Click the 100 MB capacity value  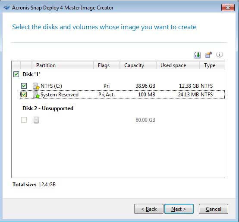click(147, 95)
